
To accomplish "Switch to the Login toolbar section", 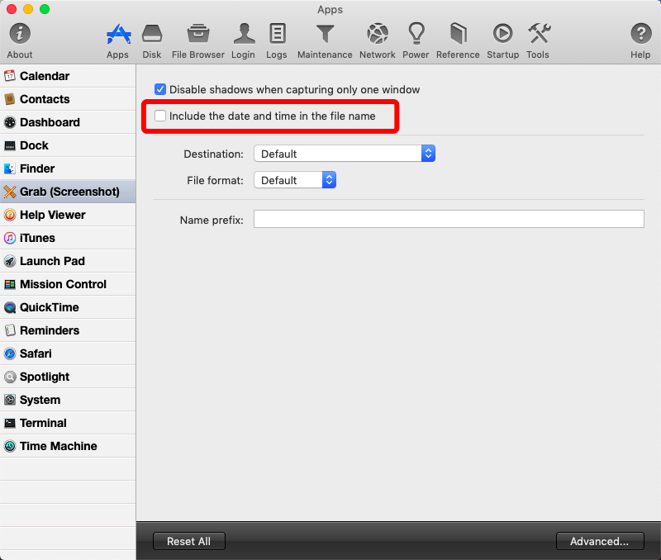I will coord(243,40).
